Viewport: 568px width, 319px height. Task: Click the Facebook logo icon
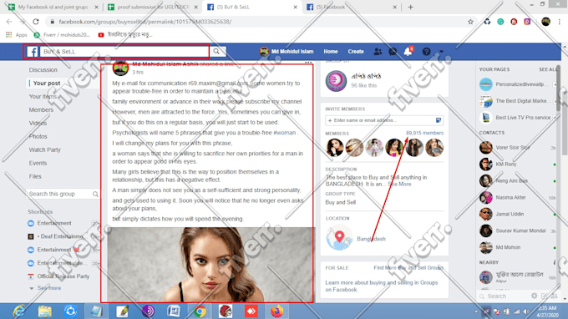(33, 52)
